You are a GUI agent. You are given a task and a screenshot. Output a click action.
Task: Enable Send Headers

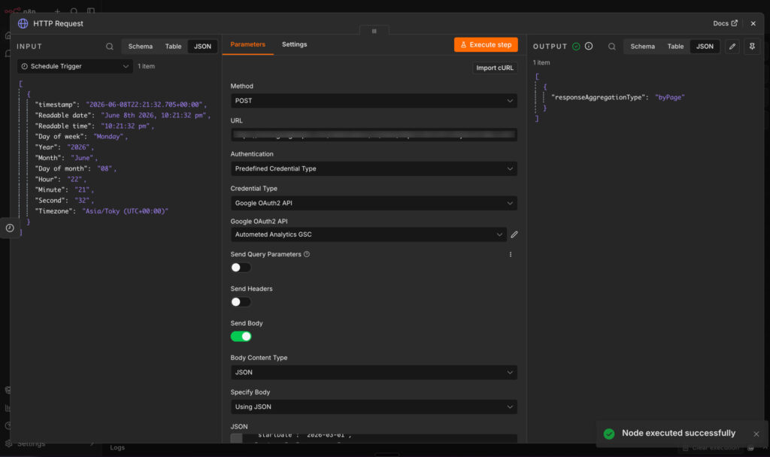click(x=241, y=302)
